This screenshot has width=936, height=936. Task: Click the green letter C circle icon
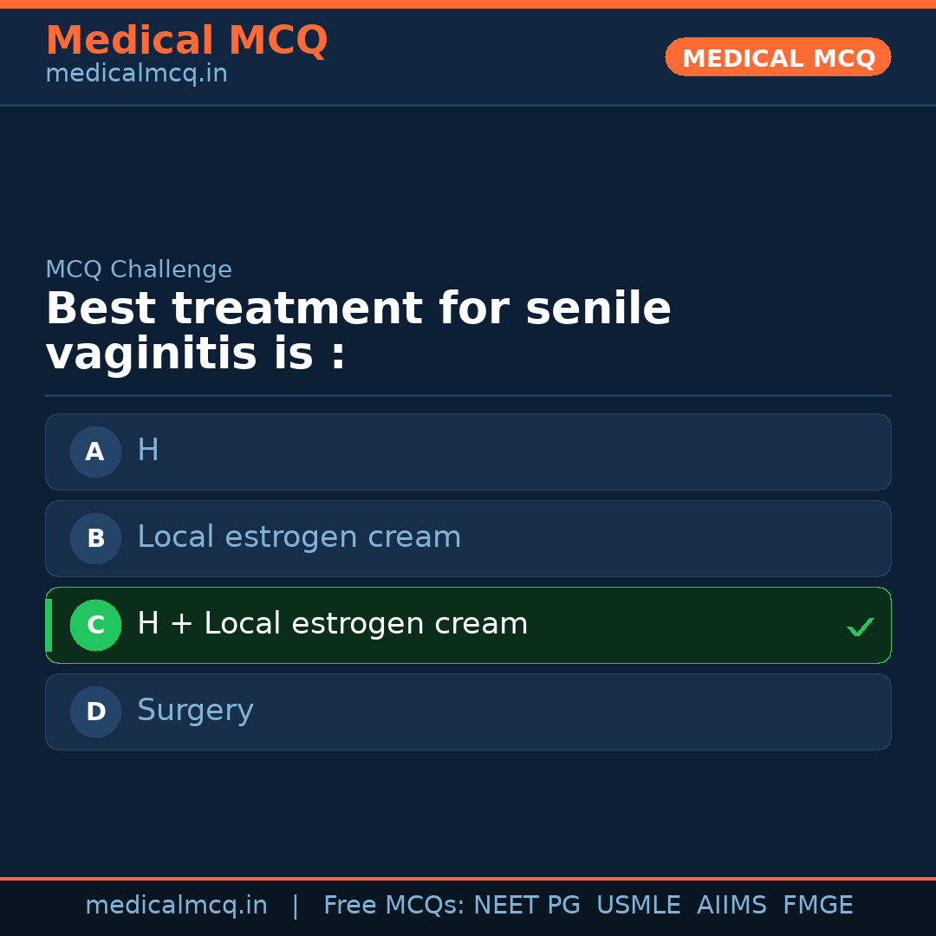[95, 625]
